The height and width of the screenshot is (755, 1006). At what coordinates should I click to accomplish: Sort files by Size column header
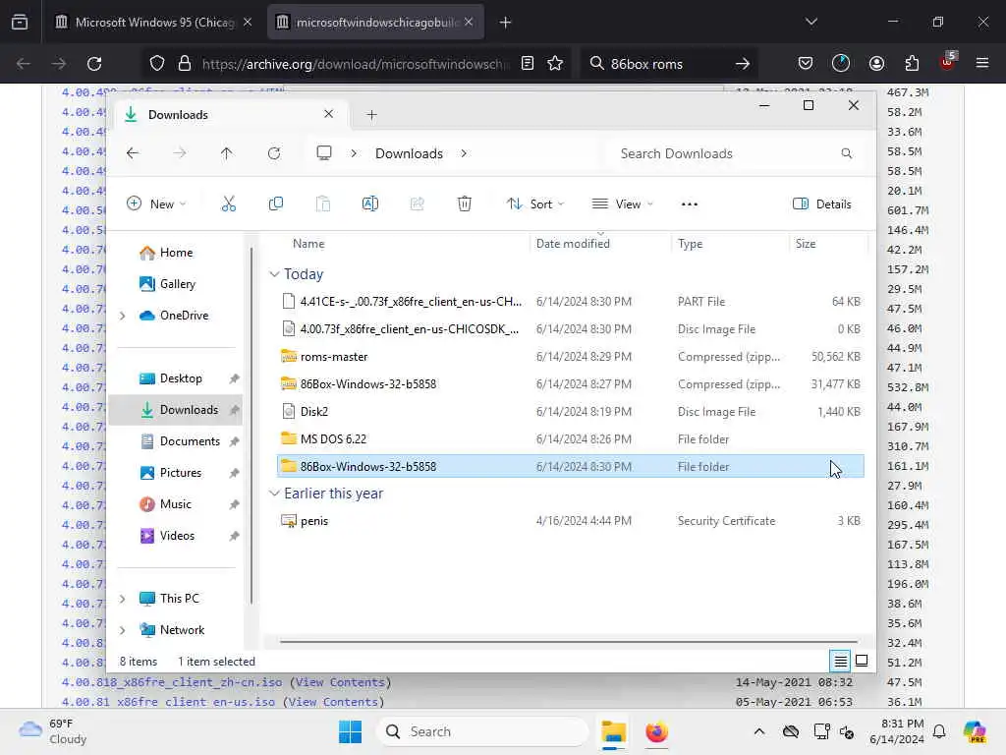pyautogui.click(x=806, y=244)
